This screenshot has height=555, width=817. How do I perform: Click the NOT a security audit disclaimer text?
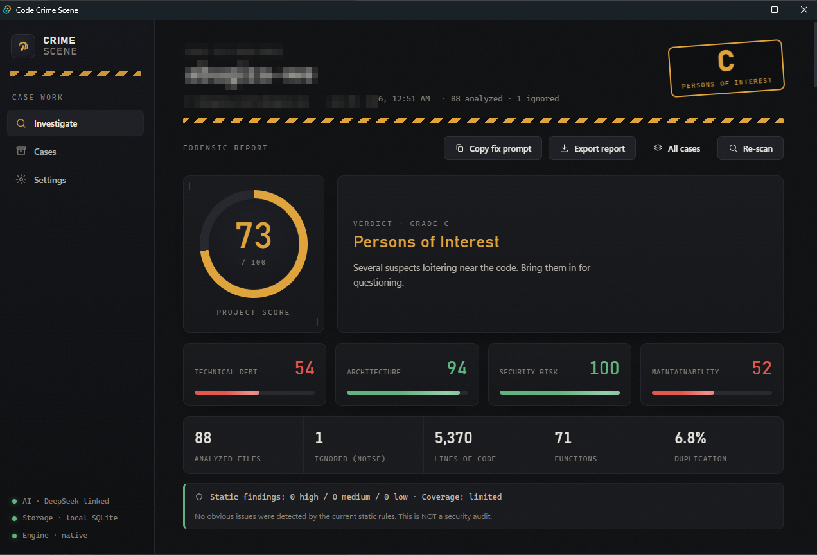click(x=344, y=516)
